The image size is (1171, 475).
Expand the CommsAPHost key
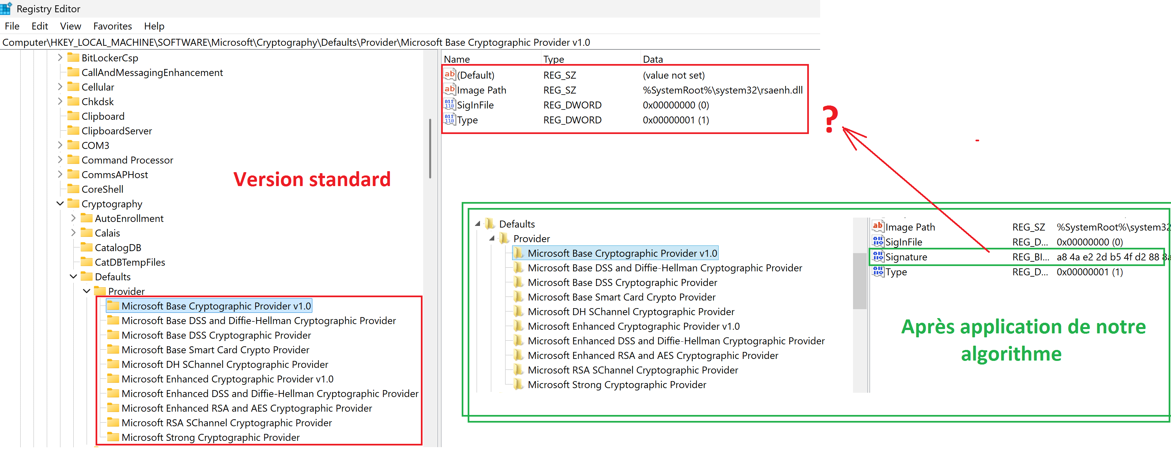(60, 174)
